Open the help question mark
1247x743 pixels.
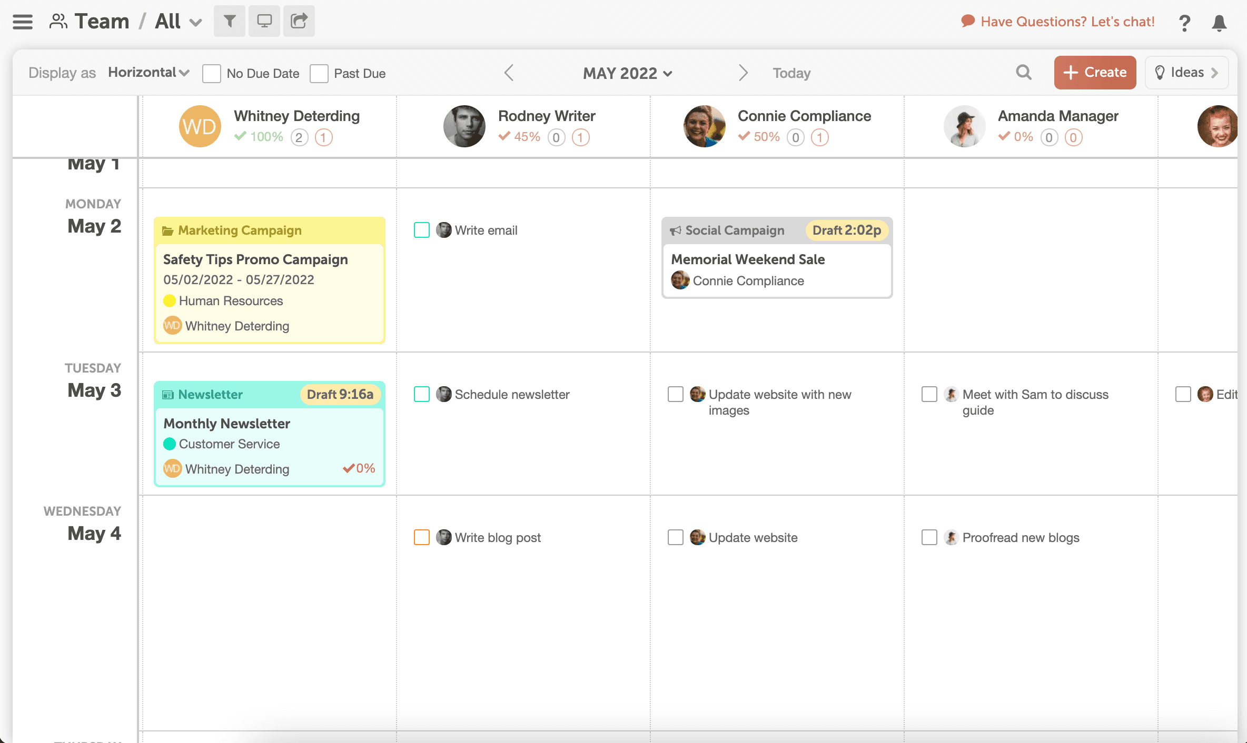1184,23
